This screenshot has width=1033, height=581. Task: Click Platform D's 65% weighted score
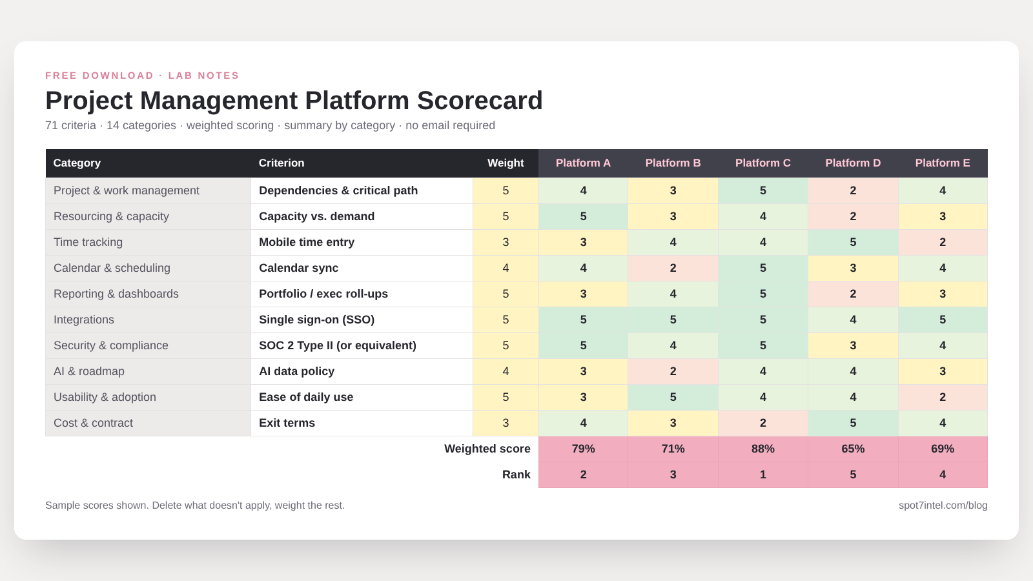click(x=853, y=449)
